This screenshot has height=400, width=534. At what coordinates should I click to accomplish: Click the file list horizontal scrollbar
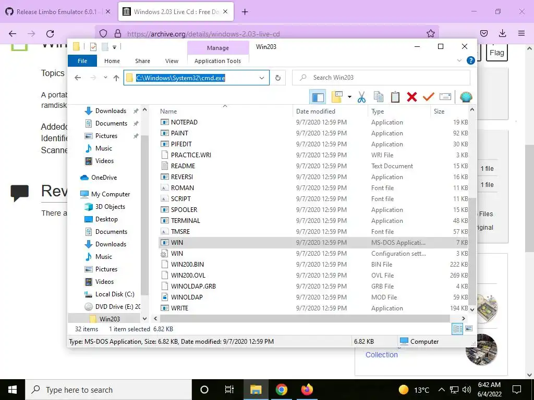(305, 319)
